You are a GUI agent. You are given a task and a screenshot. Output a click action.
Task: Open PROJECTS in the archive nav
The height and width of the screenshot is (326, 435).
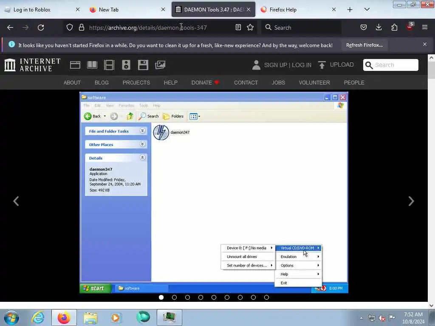click(136, 83)
